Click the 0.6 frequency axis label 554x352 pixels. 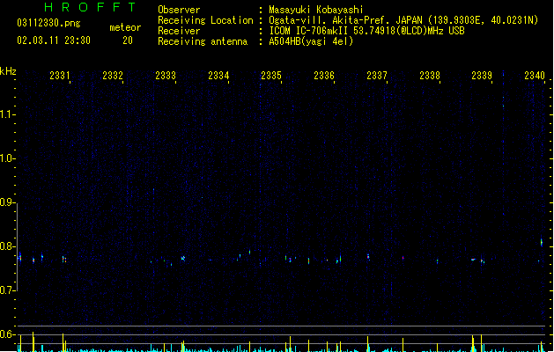tap(7, 334)
